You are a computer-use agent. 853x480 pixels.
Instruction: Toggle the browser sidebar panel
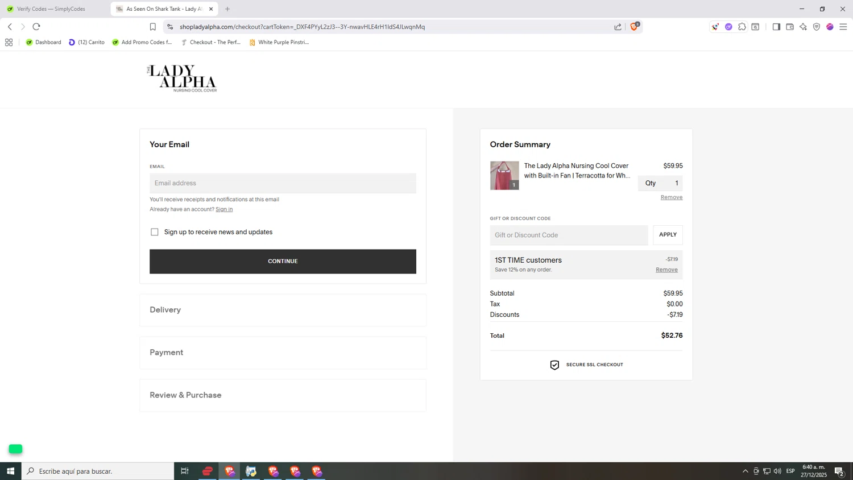(x=776, y=27)
